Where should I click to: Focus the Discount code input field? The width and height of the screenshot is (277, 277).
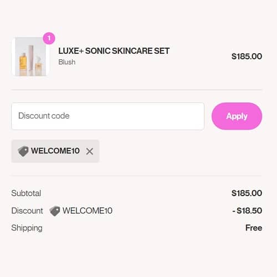[x=108, y=116]
